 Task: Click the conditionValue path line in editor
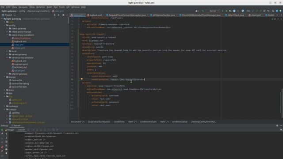tap(118, 79)
